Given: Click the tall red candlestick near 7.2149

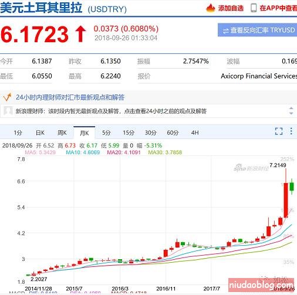Looking at the screenshot, I should click(286, 200).
